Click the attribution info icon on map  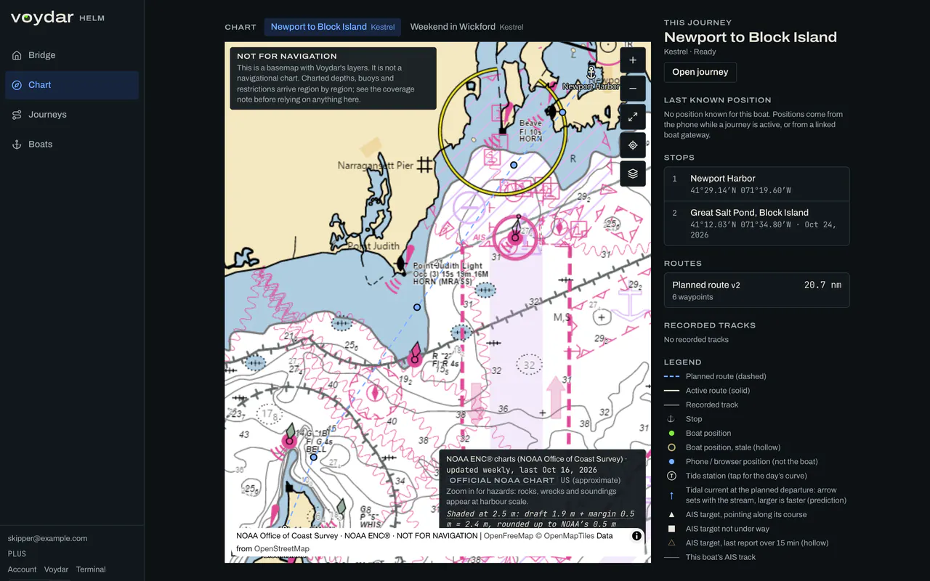coord(636,536)
